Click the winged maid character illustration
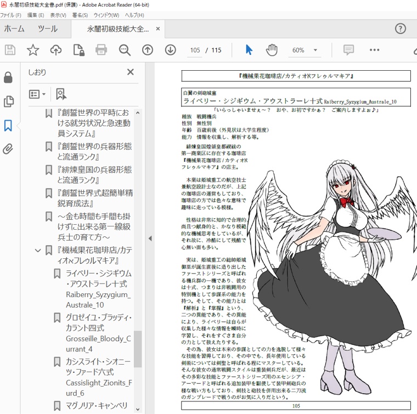Image resolution: width=417 pixels, height=414 pixels. 333,276
